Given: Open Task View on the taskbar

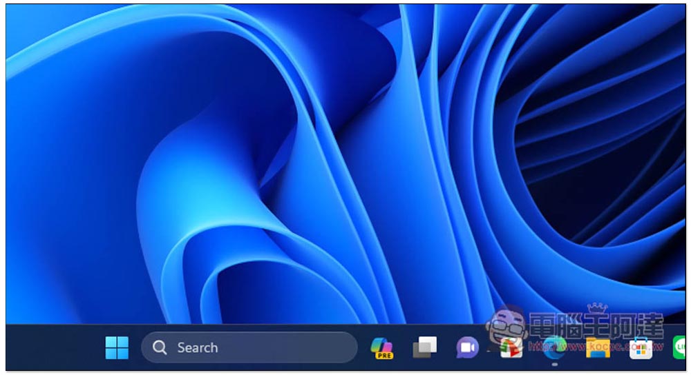Looking at the screenshot, I should [x=425, y=347].
